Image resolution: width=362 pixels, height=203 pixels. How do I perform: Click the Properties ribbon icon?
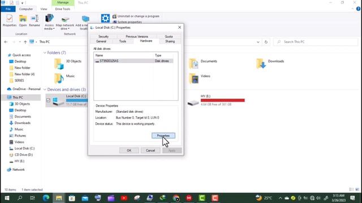tap(10, 20)
